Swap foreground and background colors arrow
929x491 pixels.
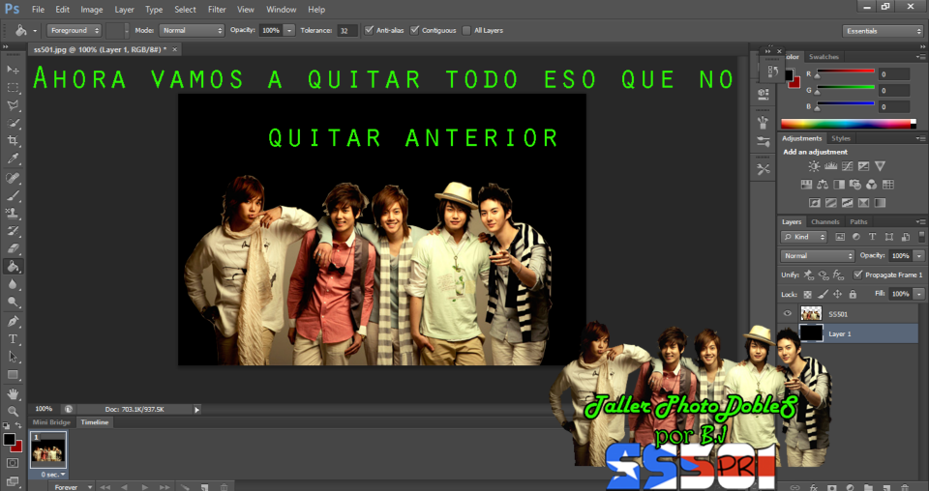pyautogui.click(x=18, y=426)
